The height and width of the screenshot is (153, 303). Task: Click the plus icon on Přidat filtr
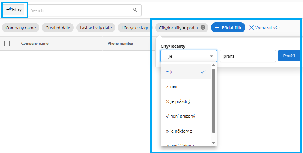tap(217, 28)
